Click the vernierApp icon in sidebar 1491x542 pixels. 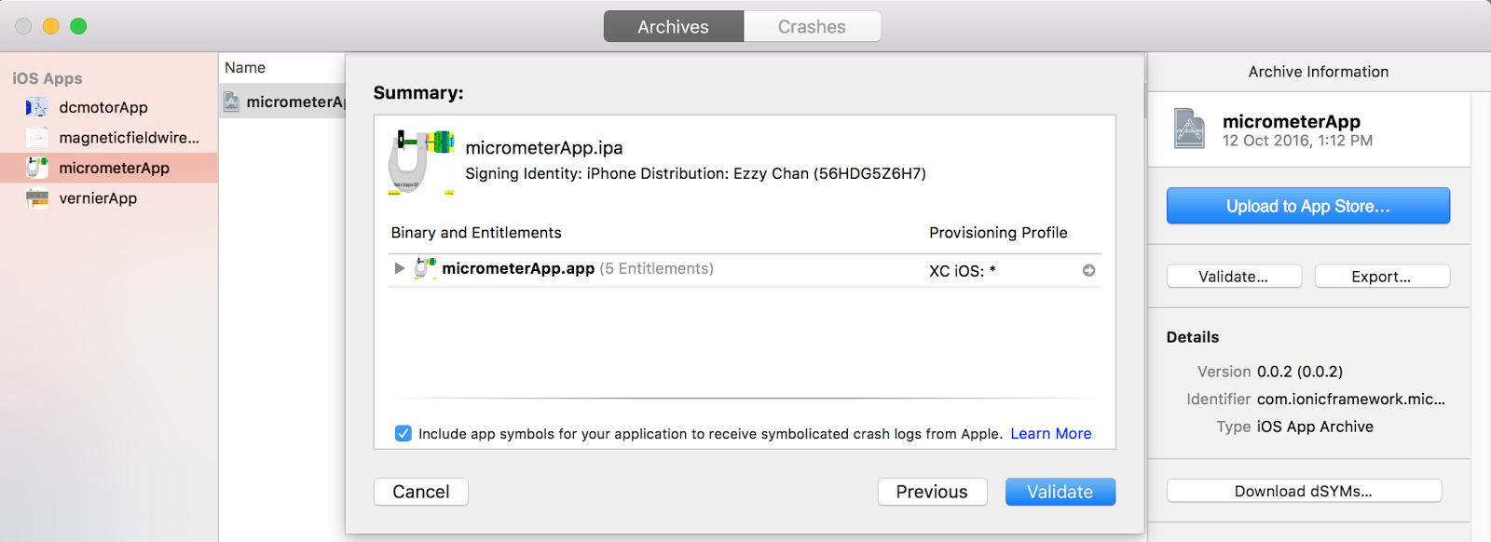(36, 198)
